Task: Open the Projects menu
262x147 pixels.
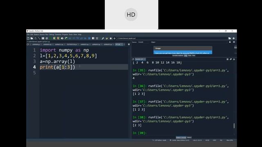Action: pos(65,34)
